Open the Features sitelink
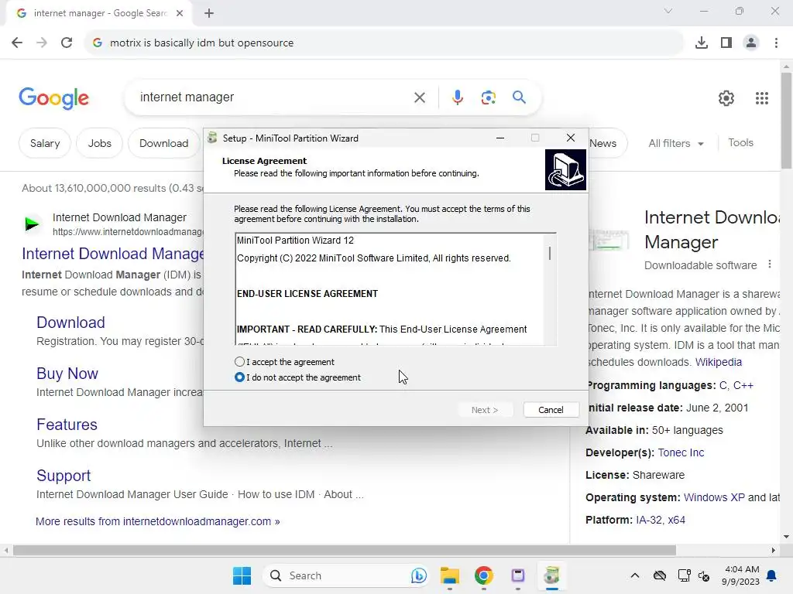The image size is (793, 594). [x=67, y=425]
